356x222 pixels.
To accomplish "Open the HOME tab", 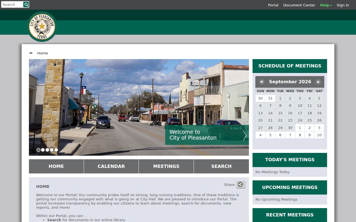I will pyautogui.click(x=56, y=166).
